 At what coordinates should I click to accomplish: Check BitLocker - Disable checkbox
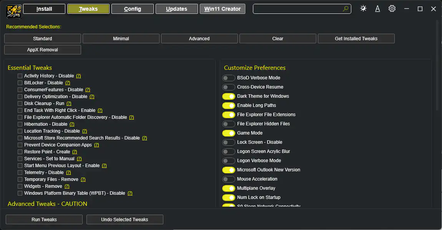20,83
